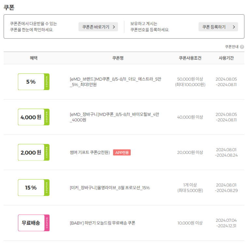This screenshot has width=252, height=244.
Task: Click the 쿠폰명 column header
Action: pyautogui.click(x=118, y=58)
